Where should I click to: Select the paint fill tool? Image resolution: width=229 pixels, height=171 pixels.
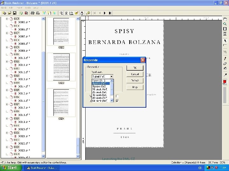click(x=225, y=68)
